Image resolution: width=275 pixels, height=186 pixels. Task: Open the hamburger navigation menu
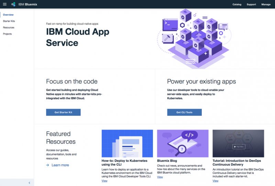5,4
